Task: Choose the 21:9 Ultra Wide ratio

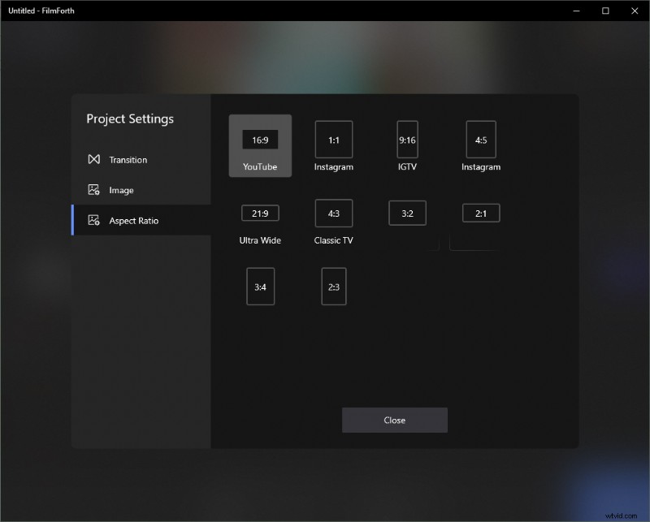Action: 260,214
